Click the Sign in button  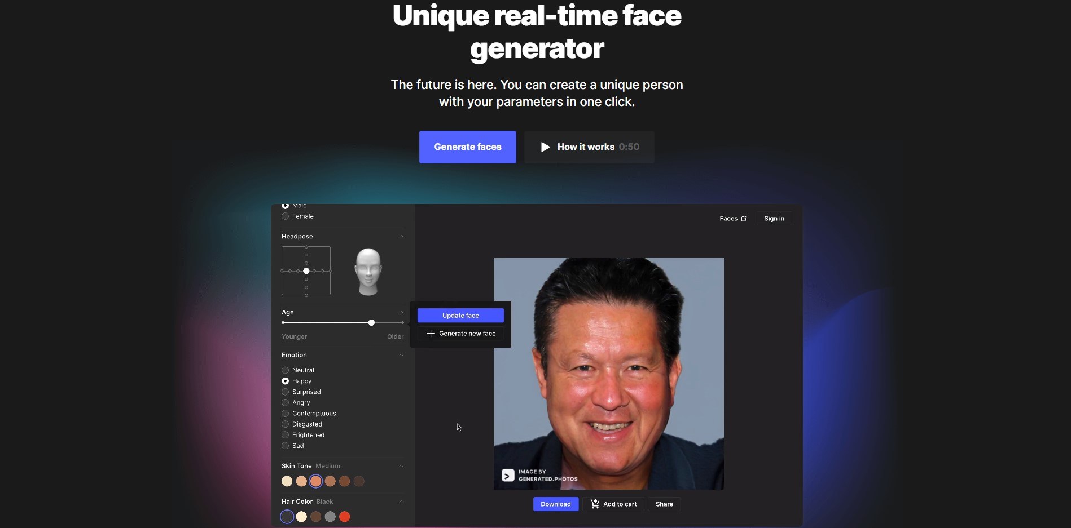pos(774,219)
